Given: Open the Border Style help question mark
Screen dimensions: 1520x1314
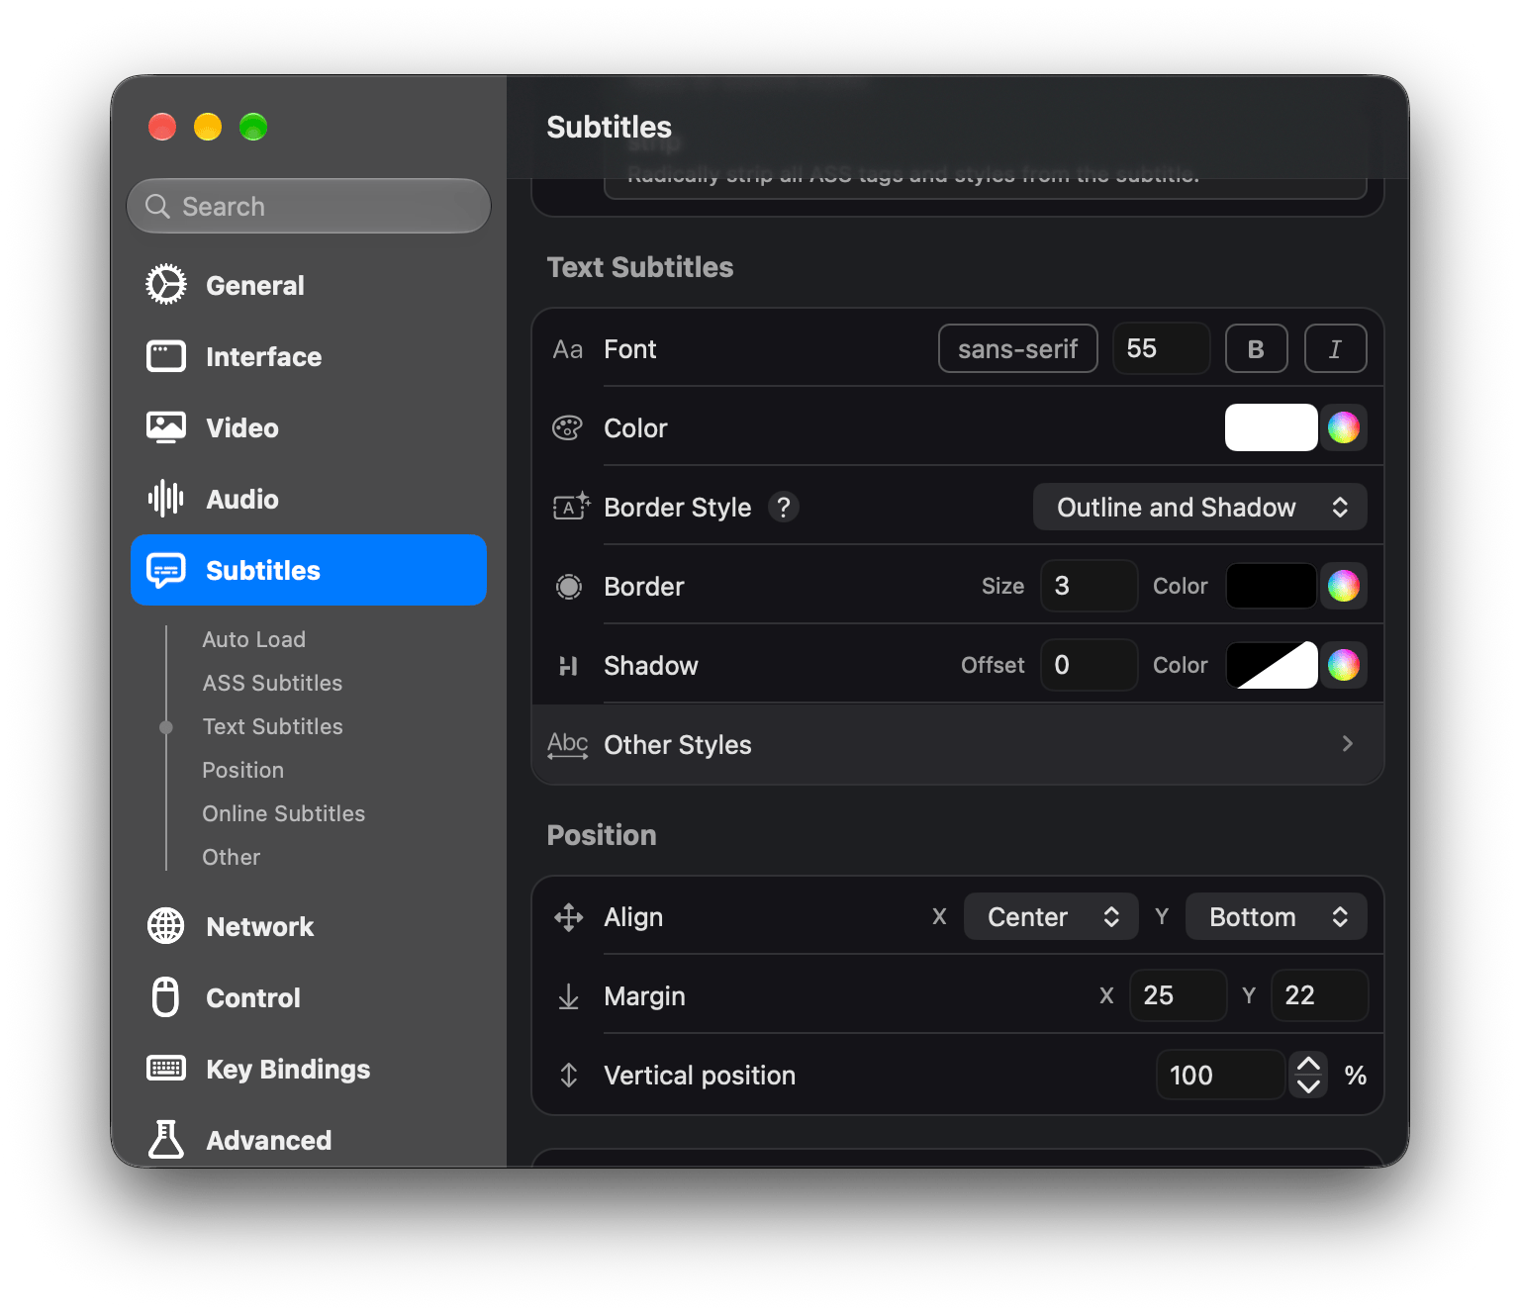Looking at the screenshot, I should pyautogui.click(x=784, y=508).
